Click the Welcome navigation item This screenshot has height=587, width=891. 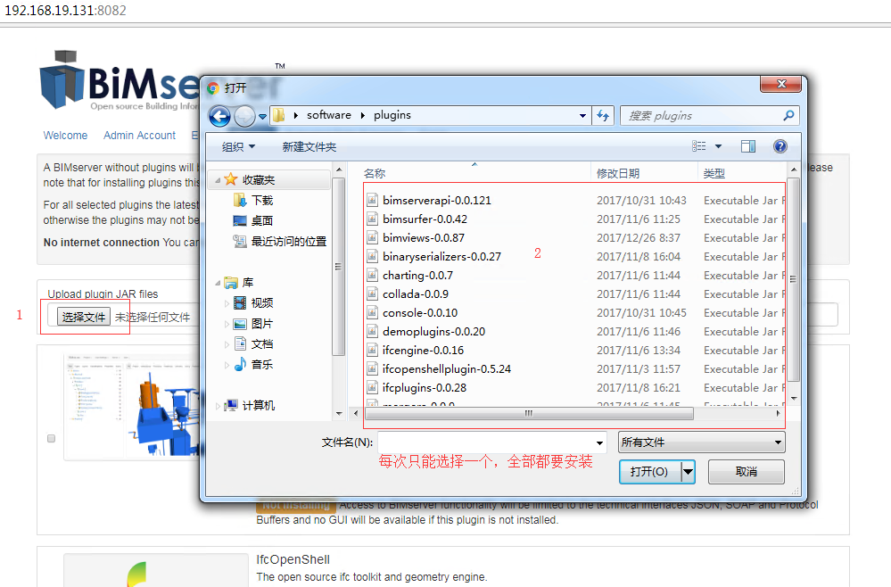65,135
